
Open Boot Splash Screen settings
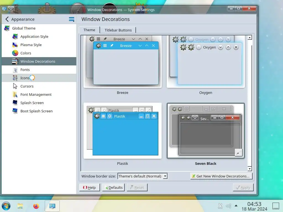[x=39, y=111]
